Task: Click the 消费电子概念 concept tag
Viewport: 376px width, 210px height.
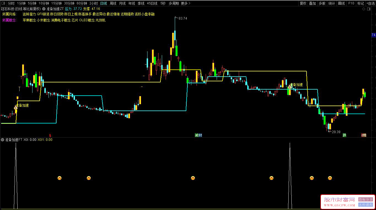Action: pyautogui.click(x=61, y=20)
